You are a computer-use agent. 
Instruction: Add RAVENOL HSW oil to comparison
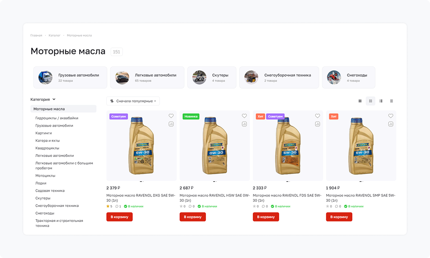(244, 124)
